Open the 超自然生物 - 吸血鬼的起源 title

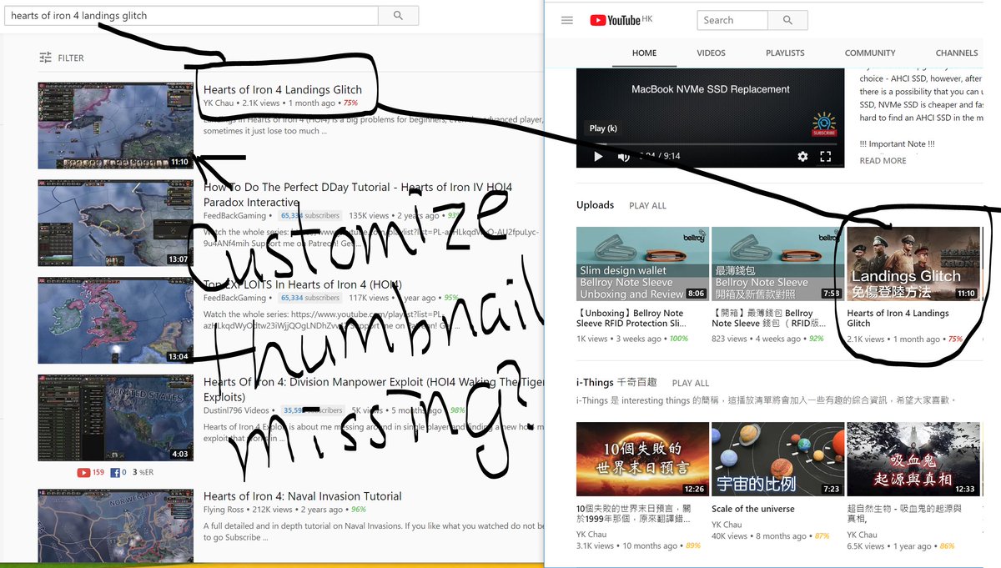click(x=905, y=514)
